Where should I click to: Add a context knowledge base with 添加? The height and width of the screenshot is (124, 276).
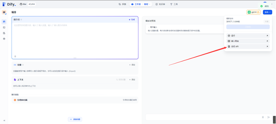(132, 79)
